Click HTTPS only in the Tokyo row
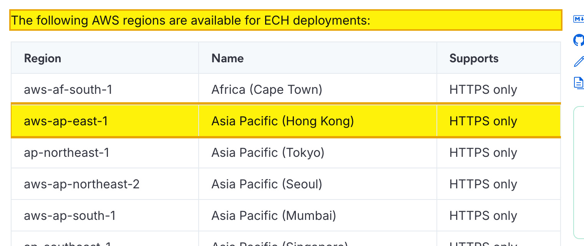This screenshot has height=246, width=584. (x=499, y=153)
